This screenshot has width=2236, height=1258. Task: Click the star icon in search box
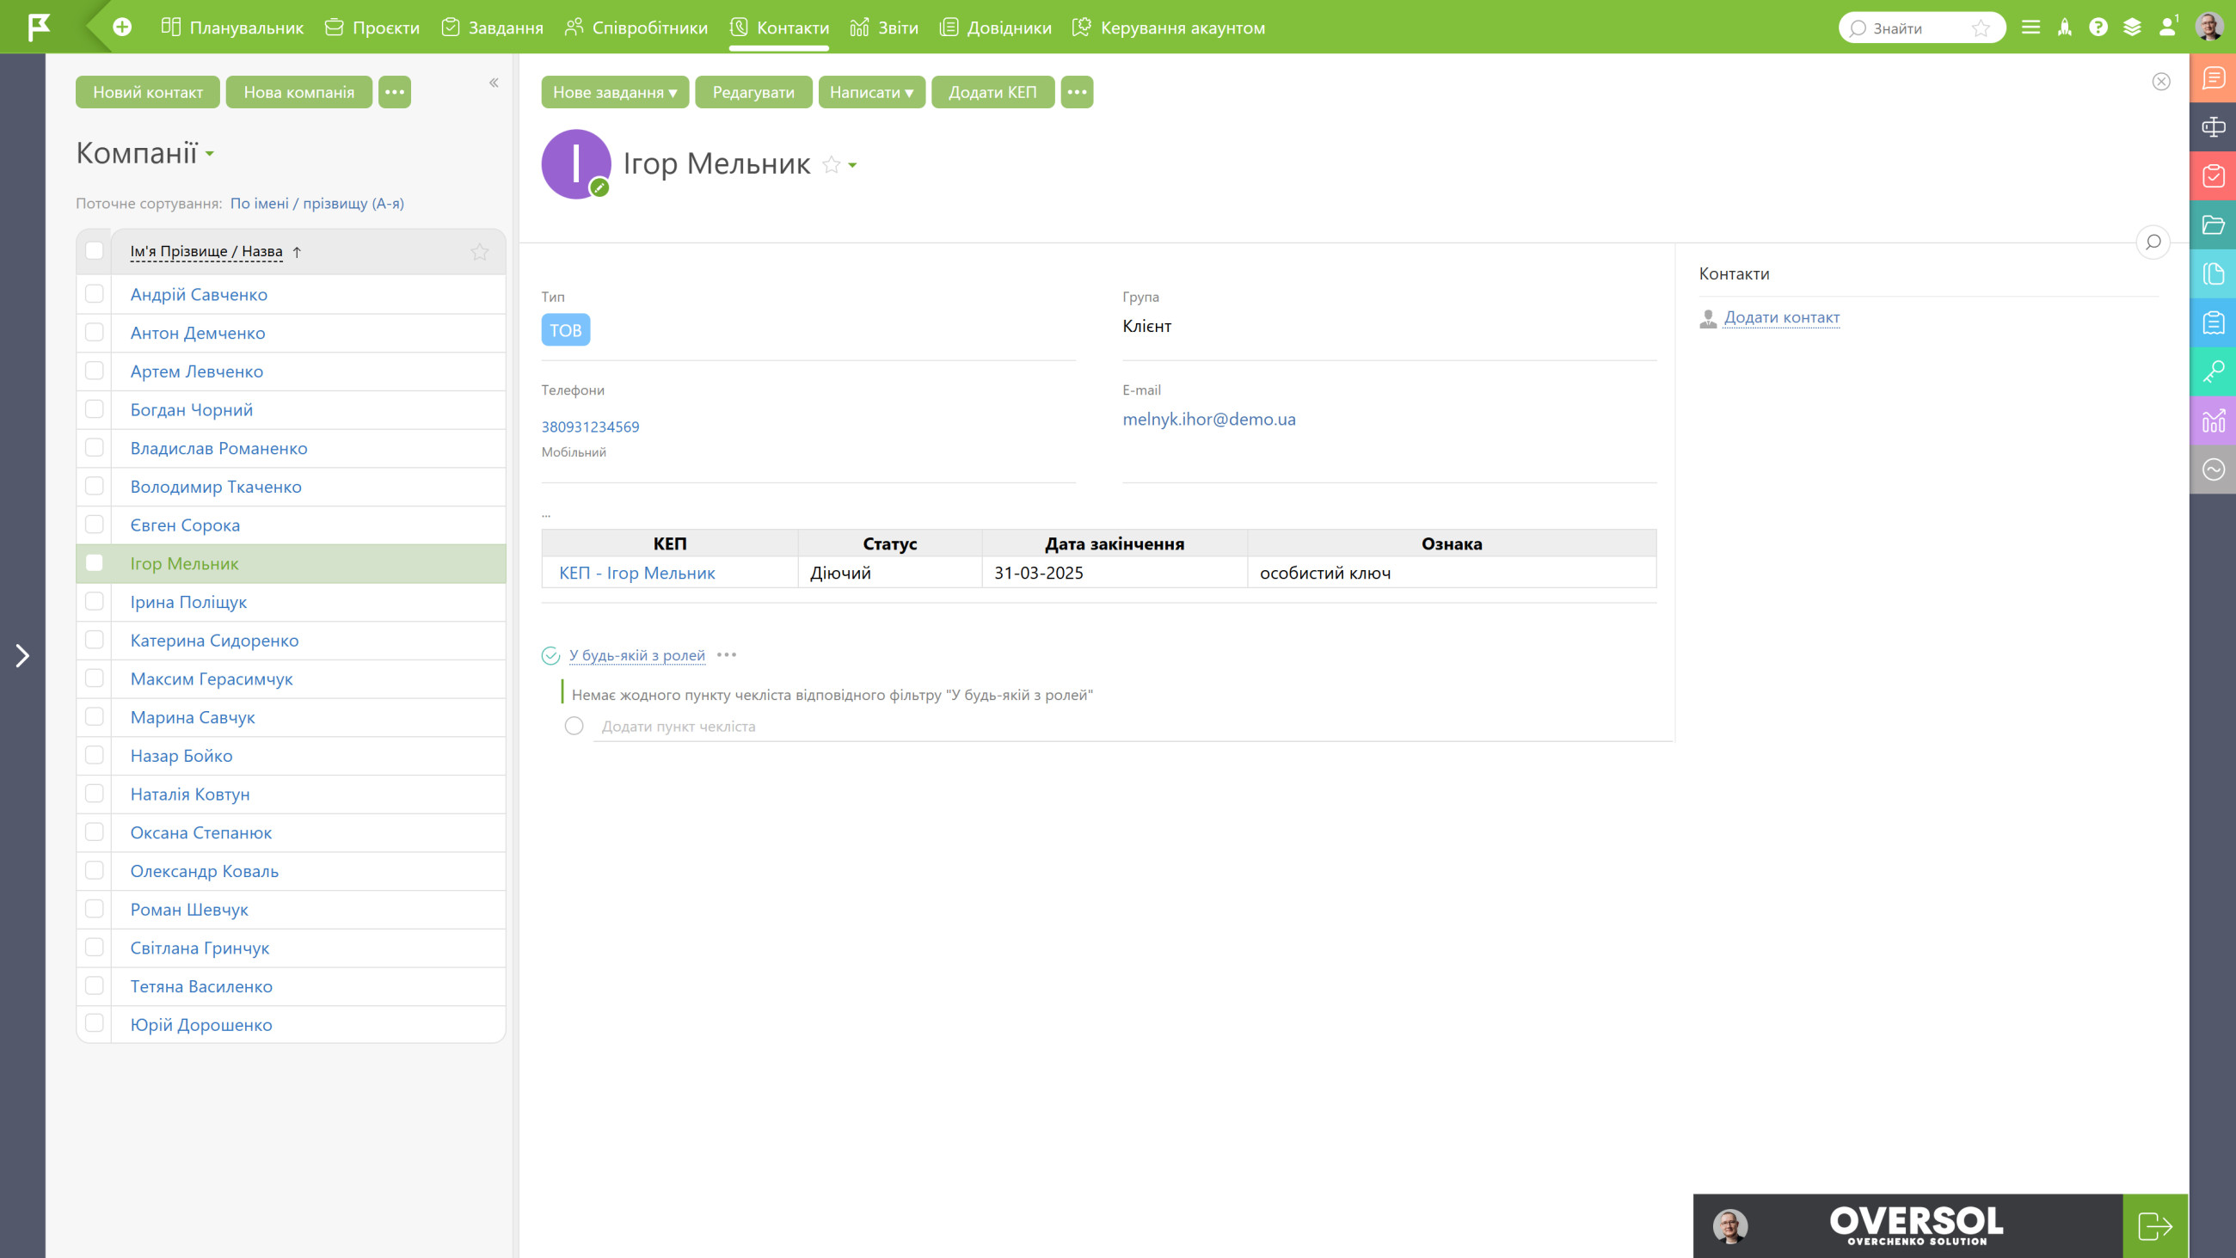[1980, 28]
